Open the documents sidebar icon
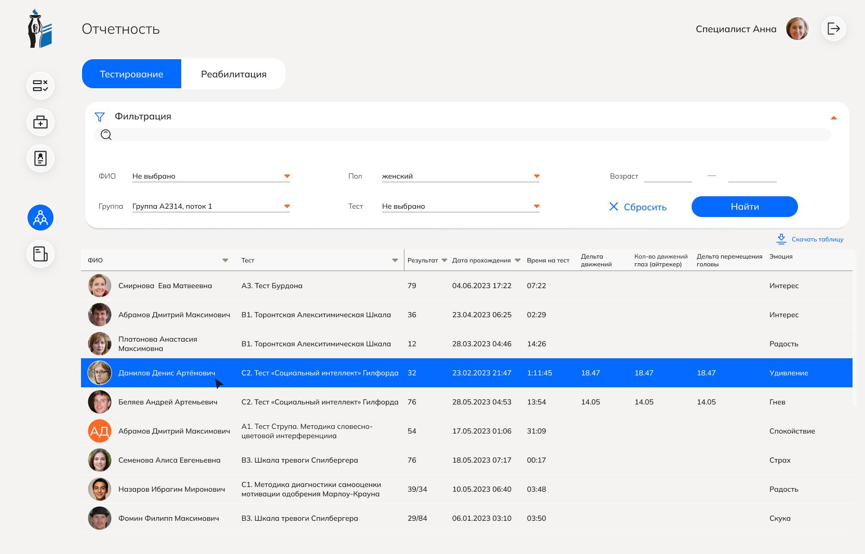Screen dimensions: 865x554 40,254
